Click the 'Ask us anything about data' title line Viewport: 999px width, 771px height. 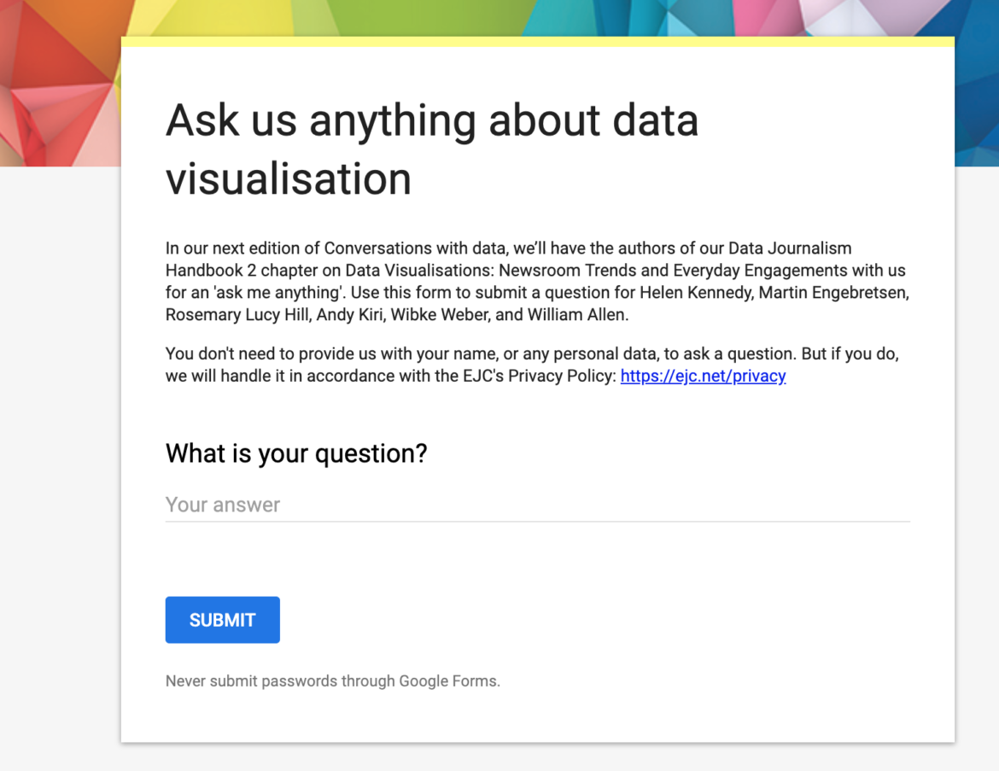click(x=432, y=120)
